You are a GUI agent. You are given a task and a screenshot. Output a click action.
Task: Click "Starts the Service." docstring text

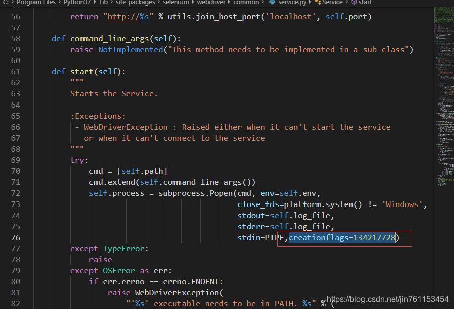point(114,94)
